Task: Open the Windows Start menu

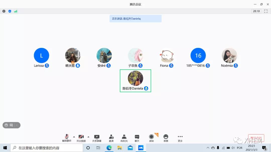Action: [x=5, y=148]
